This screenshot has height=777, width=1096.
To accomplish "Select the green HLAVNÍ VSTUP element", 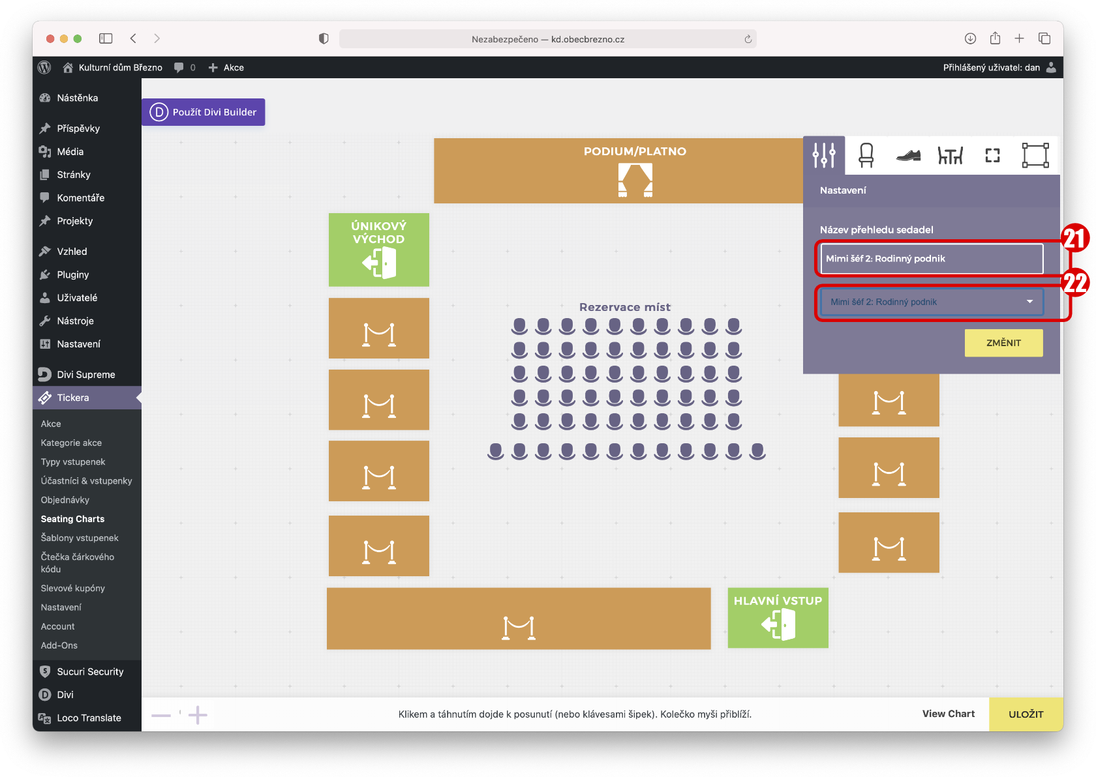I will [778, 618].
